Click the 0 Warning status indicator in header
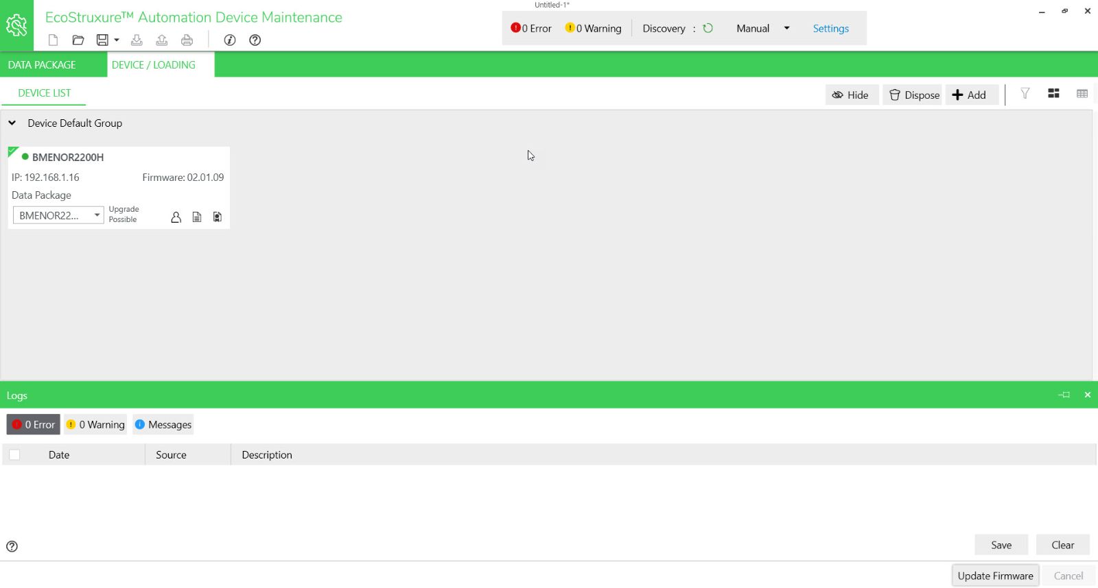Image resolution: width=1098 pixels, height=588 pixels. pyautogui.click(x=593, y=28)
